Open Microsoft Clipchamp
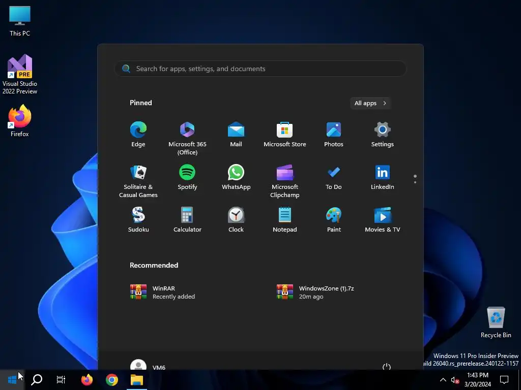The width and height of the screenshot is (521, 390). point(285,181)
